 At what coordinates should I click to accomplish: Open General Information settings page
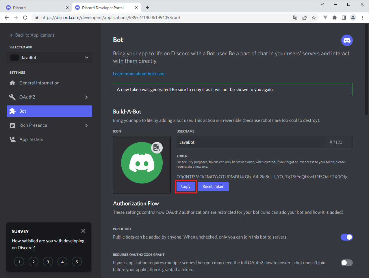pyautogui.click(x=49, y=83)
